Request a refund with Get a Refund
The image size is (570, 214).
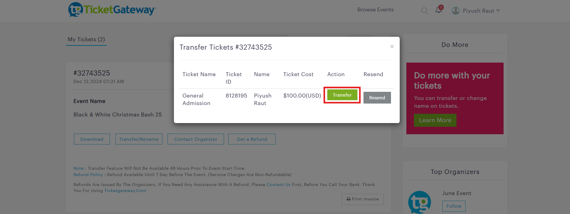tap(252, 139)
